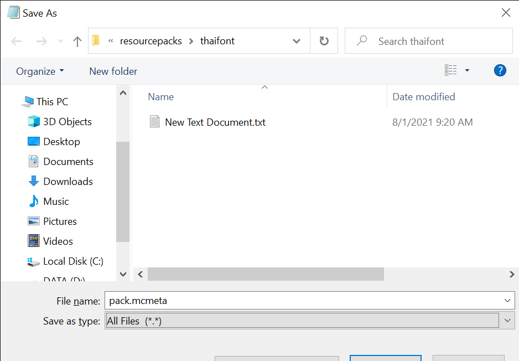Click the Music note icon
519x361 pixels.
click(x=33, y=200)
